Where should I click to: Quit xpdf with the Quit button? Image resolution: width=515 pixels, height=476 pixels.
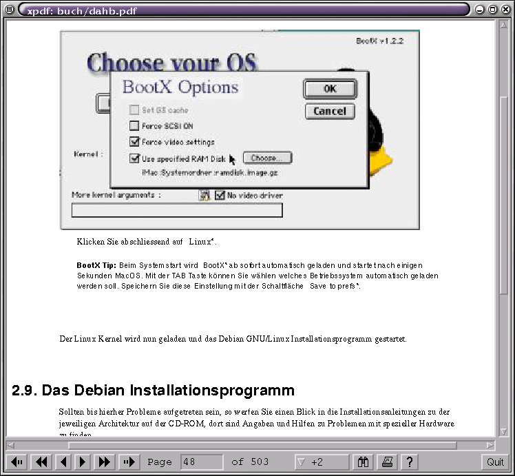pyautogui.click(x=495, y=462)
